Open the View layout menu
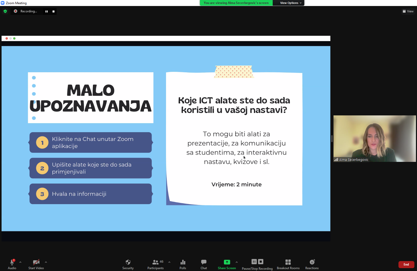The image size is (417, 271). (x=408, y=11)
